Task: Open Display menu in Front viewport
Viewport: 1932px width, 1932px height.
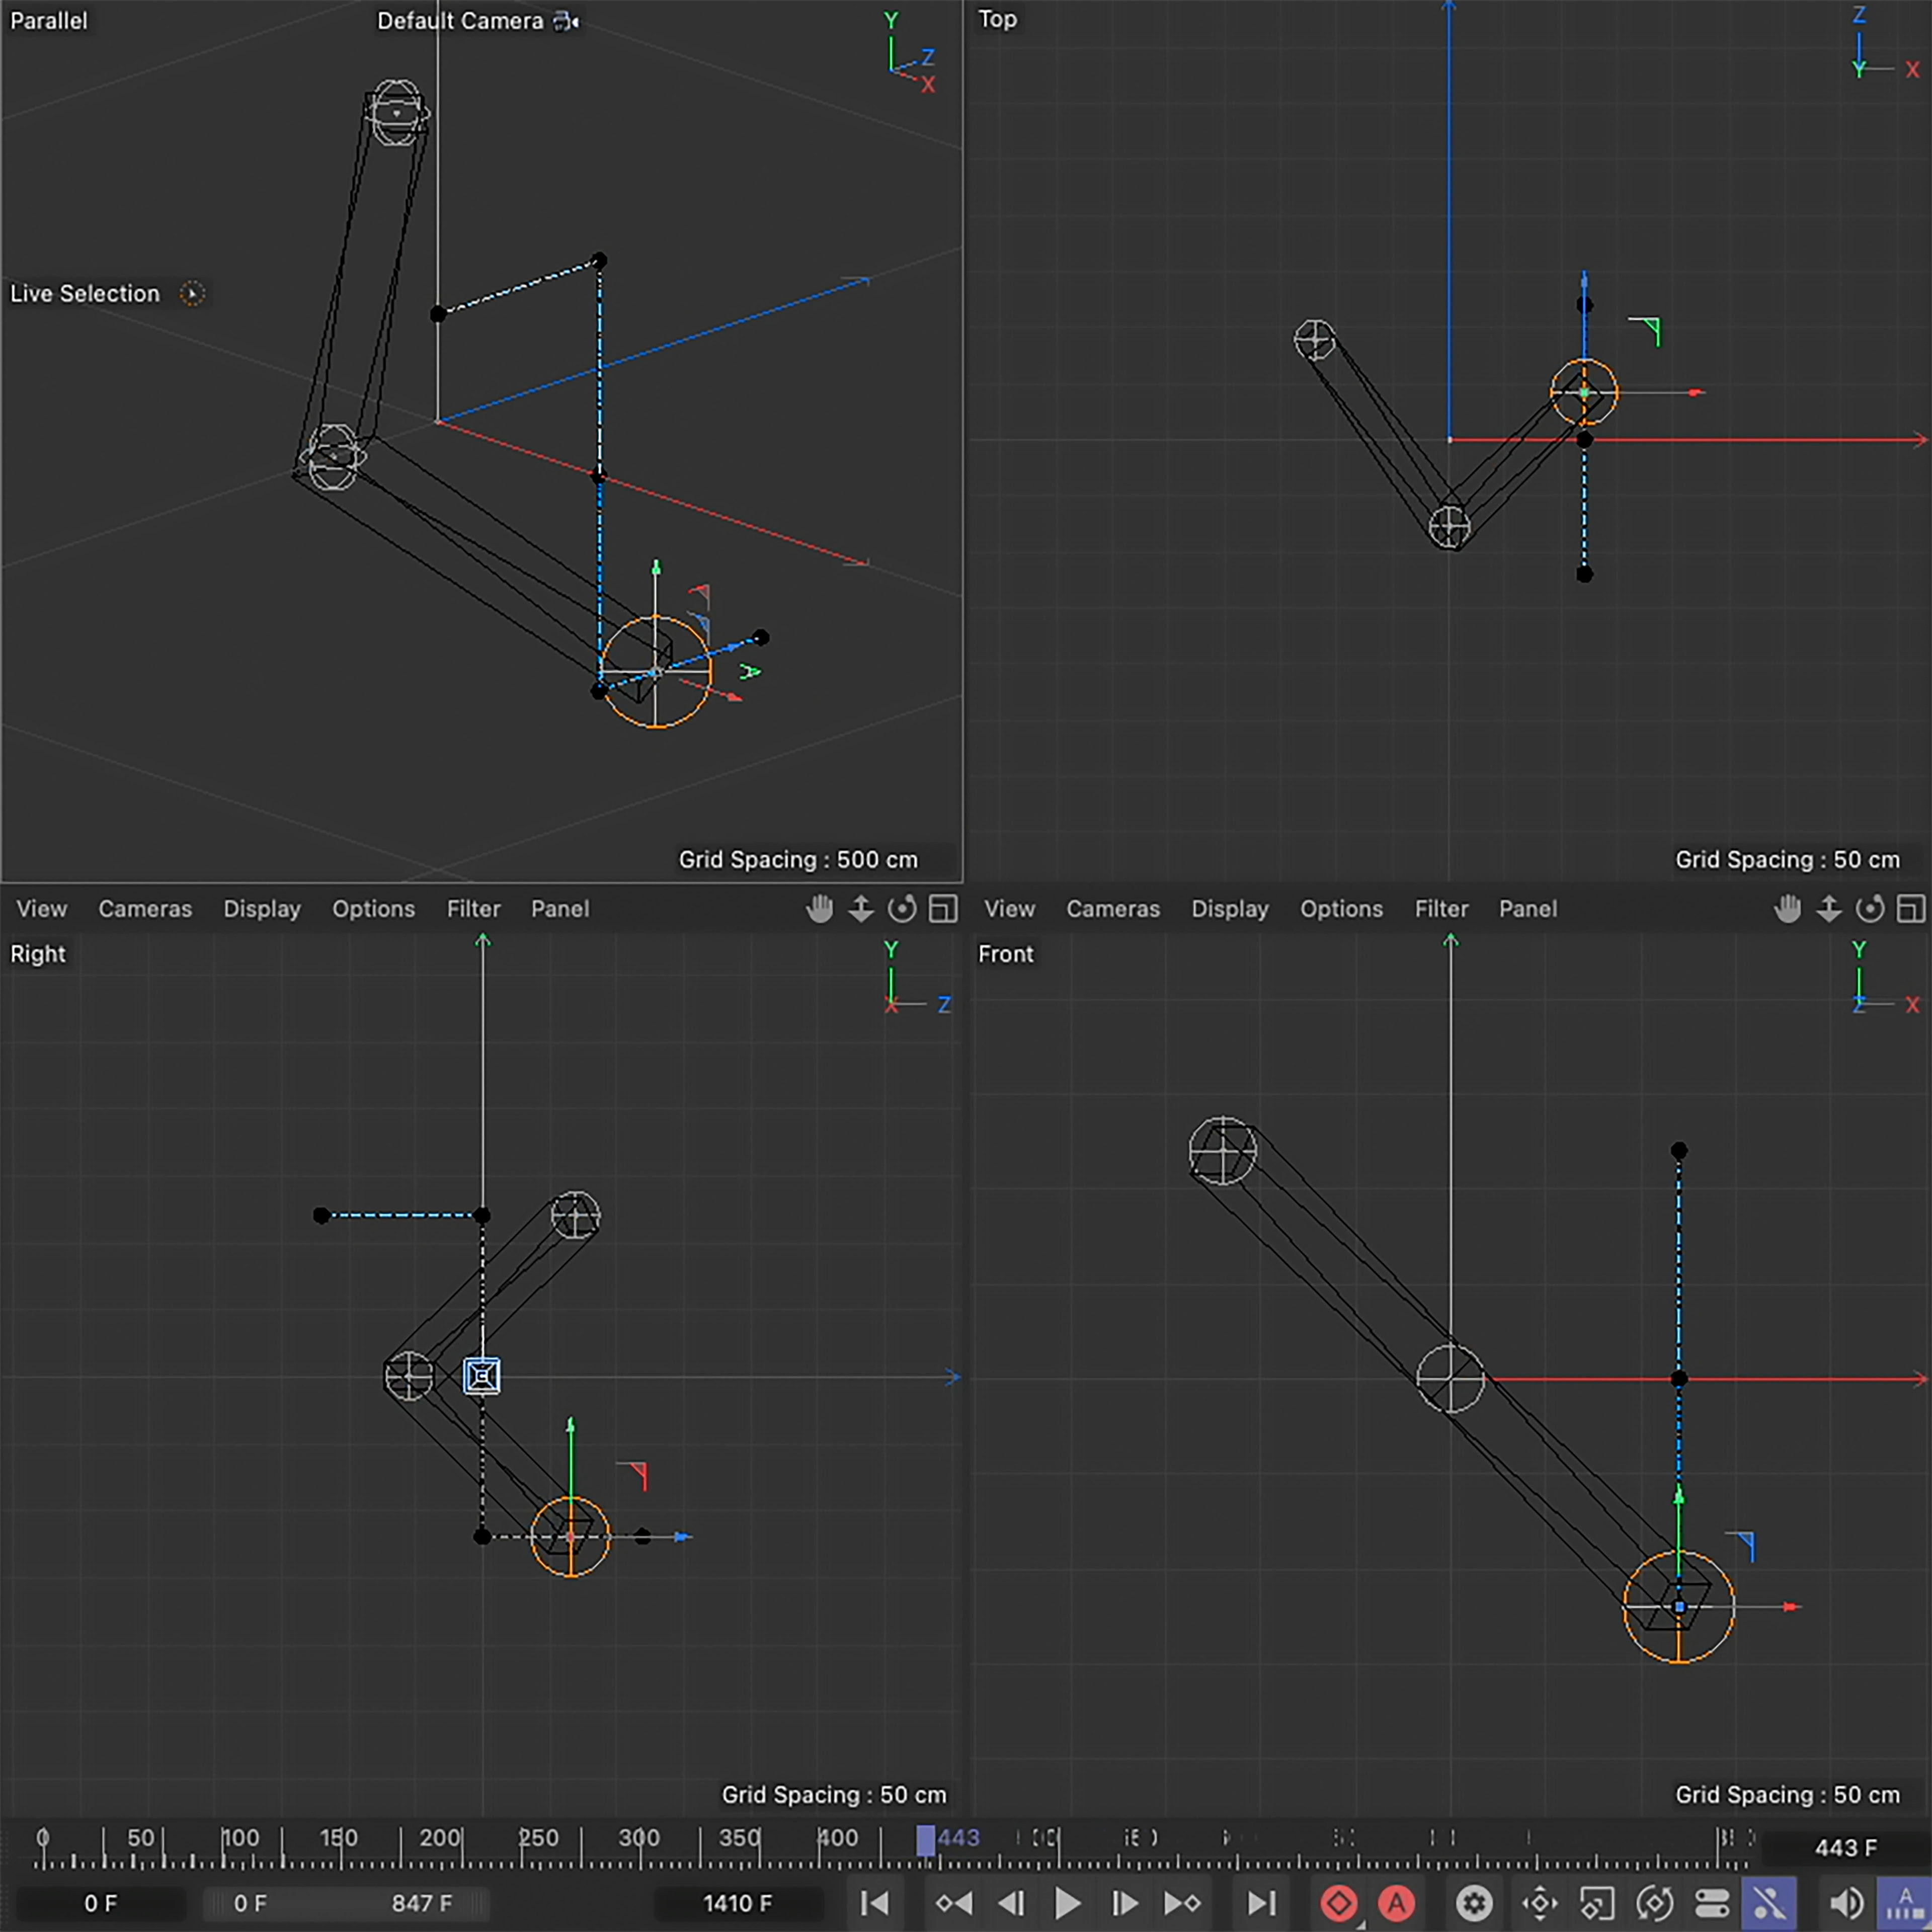Action: point(1229,909)
